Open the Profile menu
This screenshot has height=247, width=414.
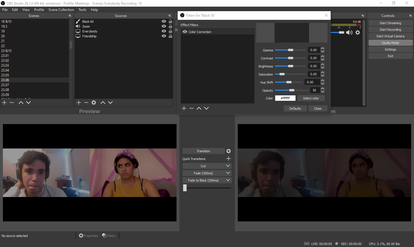(x=39, y=9)
